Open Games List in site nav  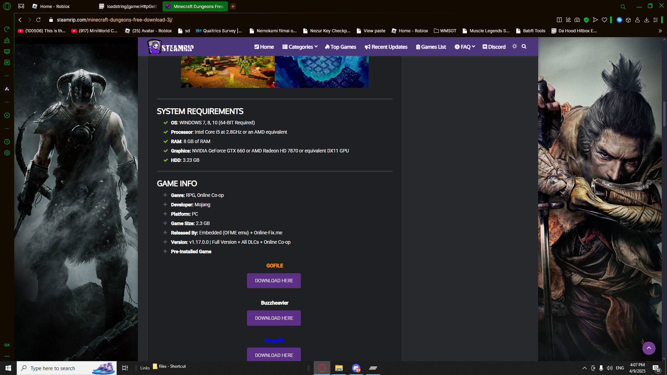431,47
